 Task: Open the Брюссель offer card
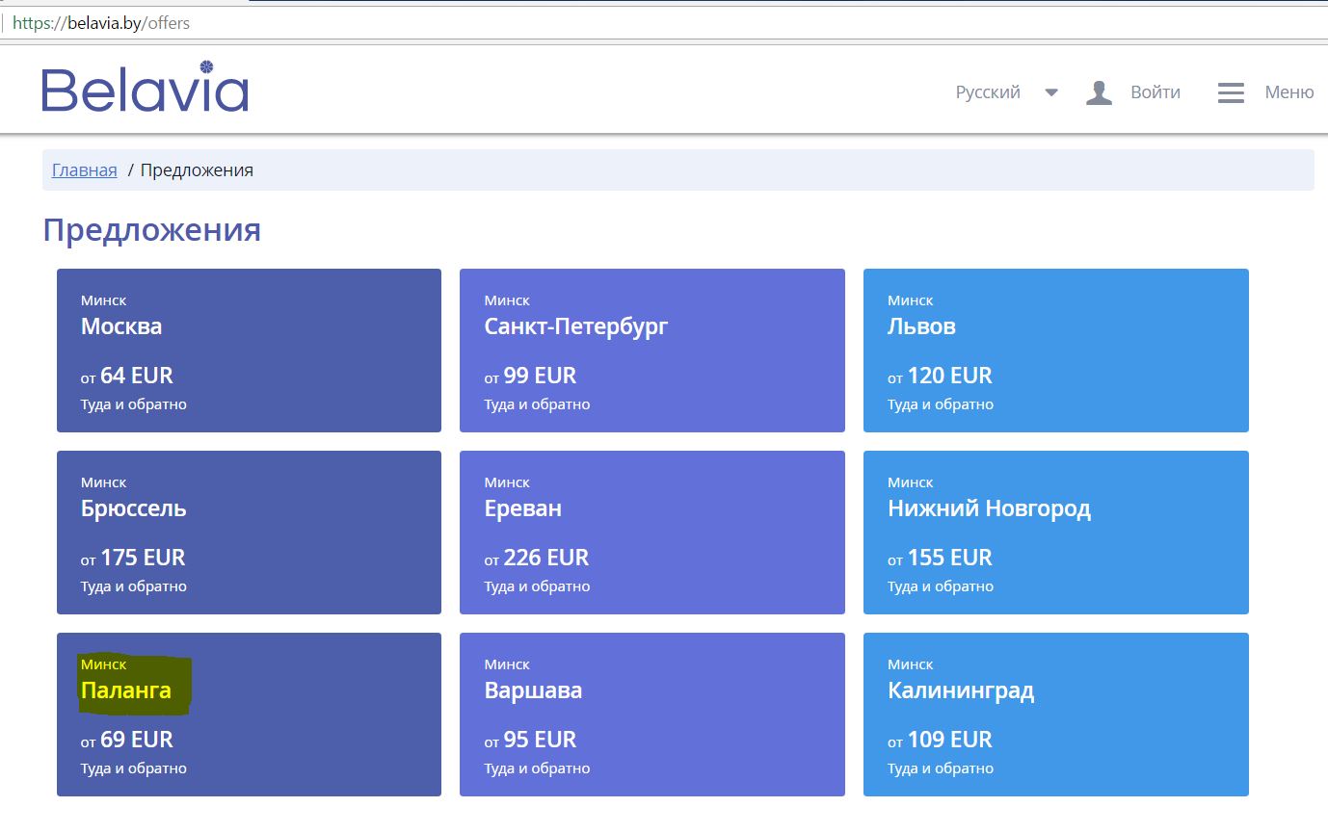[x=249, y=533]
